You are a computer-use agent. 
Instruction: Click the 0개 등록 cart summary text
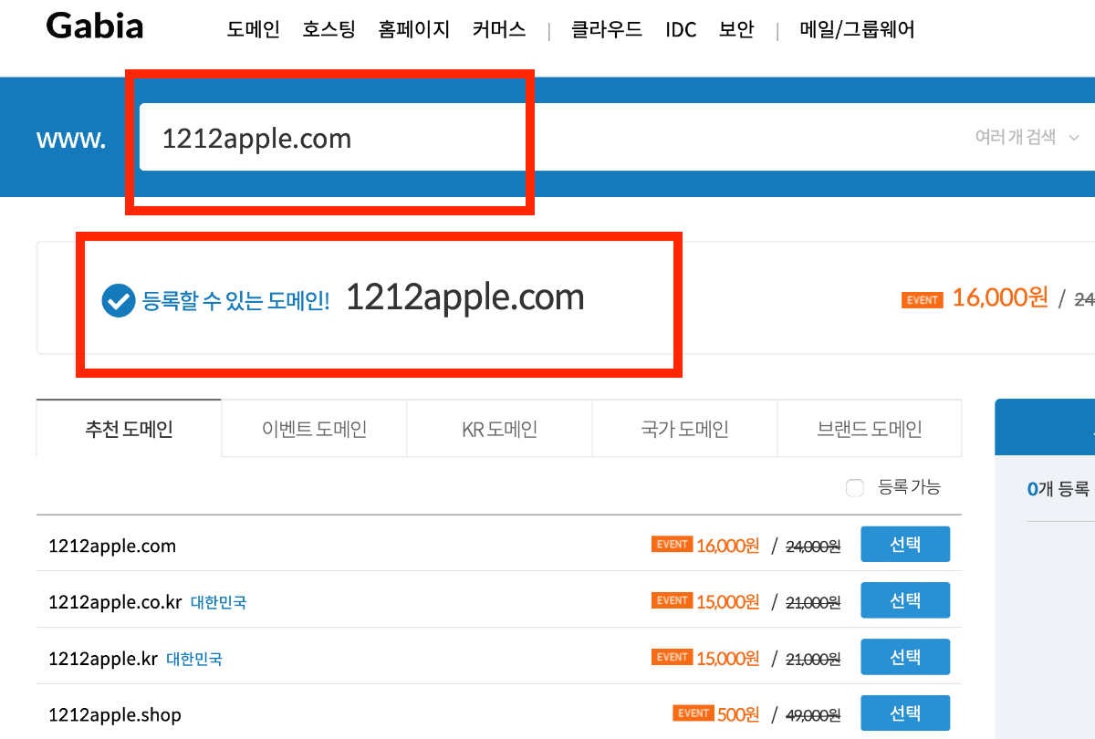point(1058,489)
